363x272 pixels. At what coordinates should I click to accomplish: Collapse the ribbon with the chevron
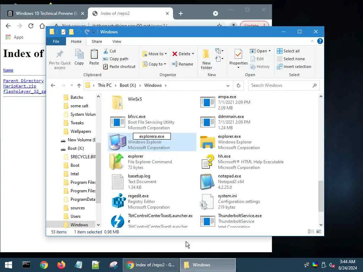click(x=312, y=41)
